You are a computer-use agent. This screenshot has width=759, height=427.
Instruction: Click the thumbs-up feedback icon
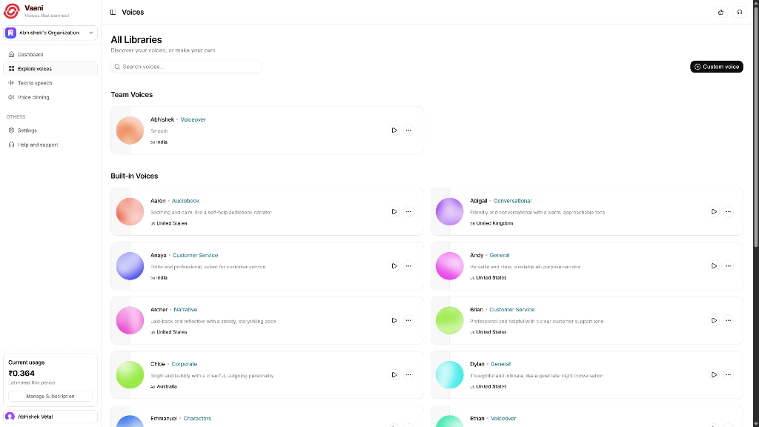tap(720, 12)
